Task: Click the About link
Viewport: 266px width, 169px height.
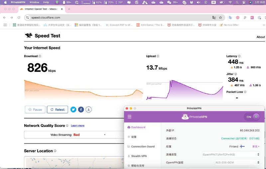Action: click(x=261, y=37)
